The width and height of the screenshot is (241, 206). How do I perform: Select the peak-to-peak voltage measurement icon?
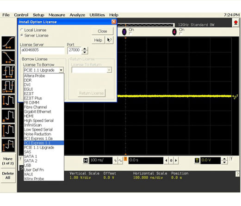[x=8, y=101]
